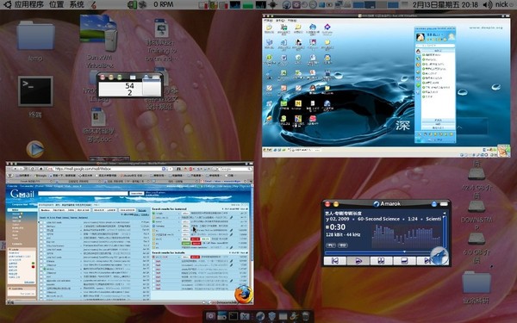Click the Firefox logo on Gmail window
Screen dimensions: 517x323
(243, 294)
